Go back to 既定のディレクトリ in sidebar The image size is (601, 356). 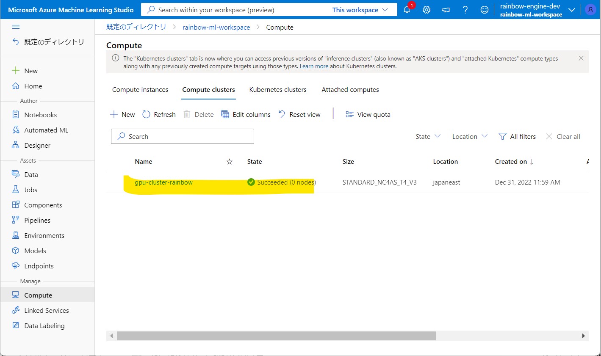pos(48,42)
